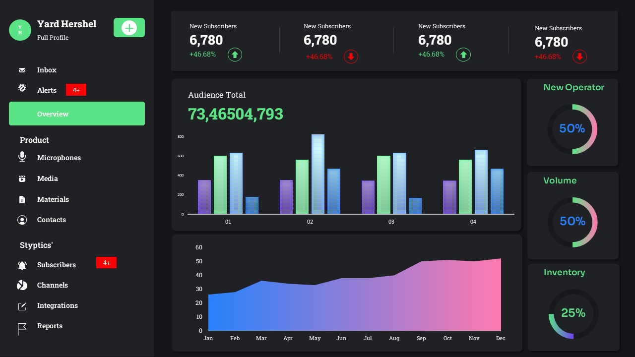Screen dimensions: 635x357
Task: Open the Reports menu entry
Action: 50,326
